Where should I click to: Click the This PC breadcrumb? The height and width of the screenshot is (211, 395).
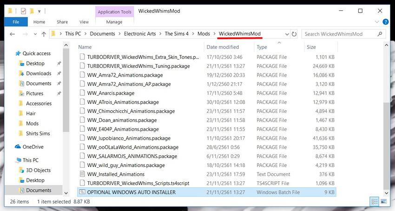73,34
